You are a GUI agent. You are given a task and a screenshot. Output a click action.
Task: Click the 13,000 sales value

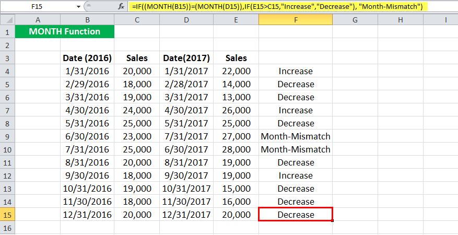pos(236,97)
